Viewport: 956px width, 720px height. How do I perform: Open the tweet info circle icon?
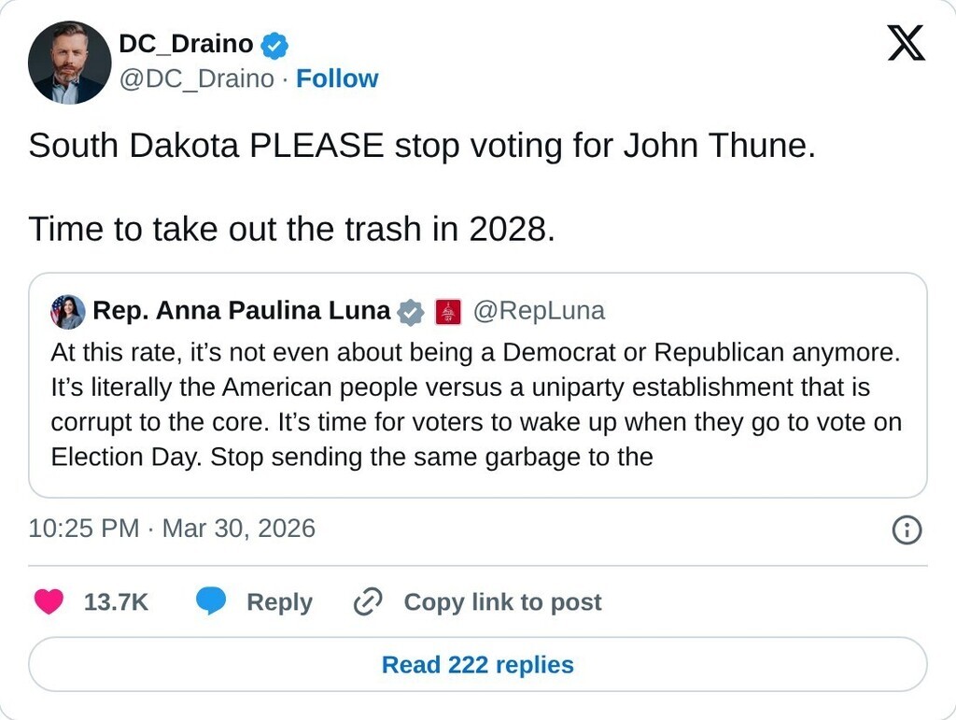(907, 530)
